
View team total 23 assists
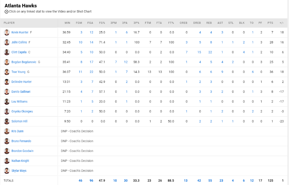coord(221,181)
